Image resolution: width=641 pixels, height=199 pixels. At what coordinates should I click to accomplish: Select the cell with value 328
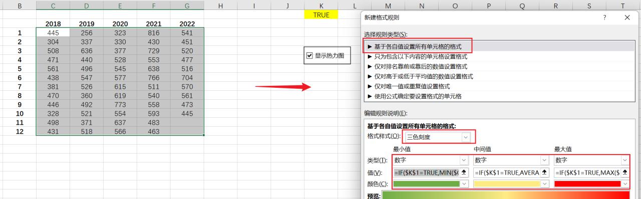pyautogui.click(x=53, y=114)
